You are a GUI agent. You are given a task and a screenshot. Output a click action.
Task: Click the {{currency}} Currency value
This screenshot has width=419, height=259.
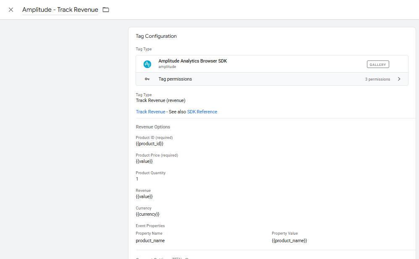147,214
